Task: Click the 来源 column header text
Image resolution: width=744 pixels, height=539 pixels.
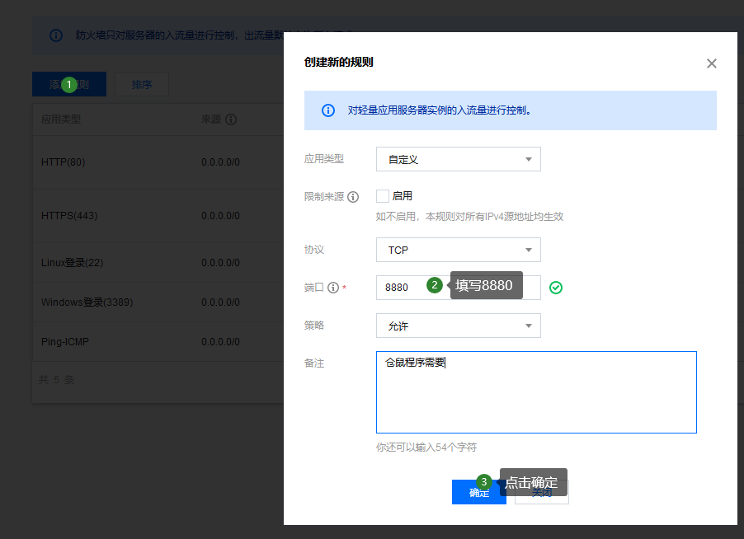Action: pos(211,120)
